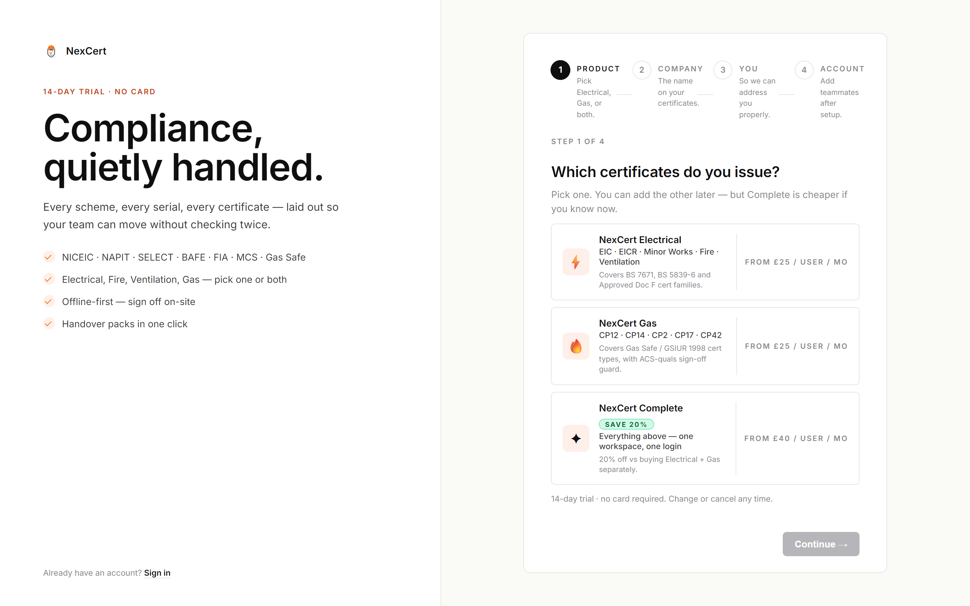This screenshot has width=970, height=606.
Task: Jump to step 2 Company
Action: (641, 70)
